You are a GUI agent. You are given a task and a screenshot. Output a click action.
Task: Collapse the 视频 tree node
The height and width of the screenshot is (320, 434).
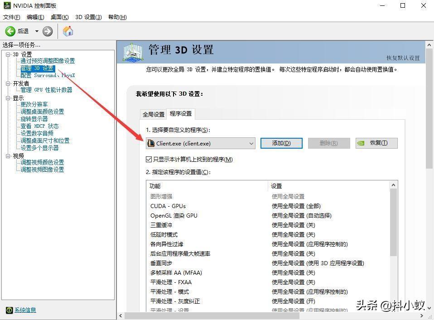8,156
